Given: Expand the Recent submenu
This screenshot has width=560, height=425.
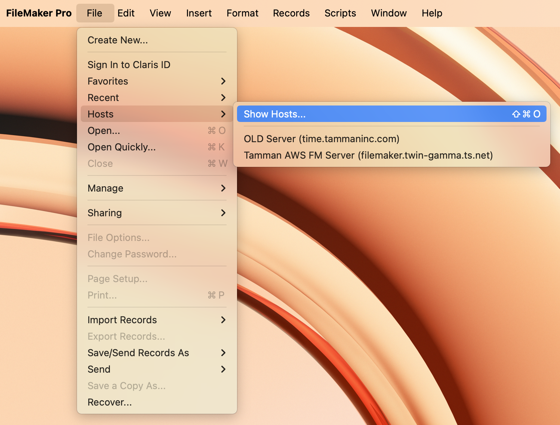Looking at the screenshot, I should click(157, 98).
